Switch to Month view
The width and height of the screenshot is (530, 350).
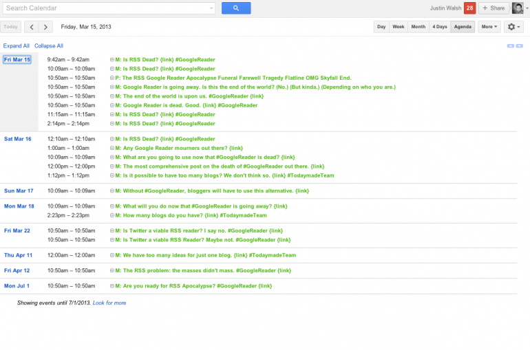[x=418, y=27]
